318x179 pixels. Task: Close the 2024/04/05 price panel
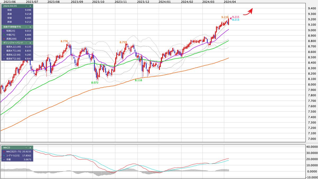click(30, 6)
